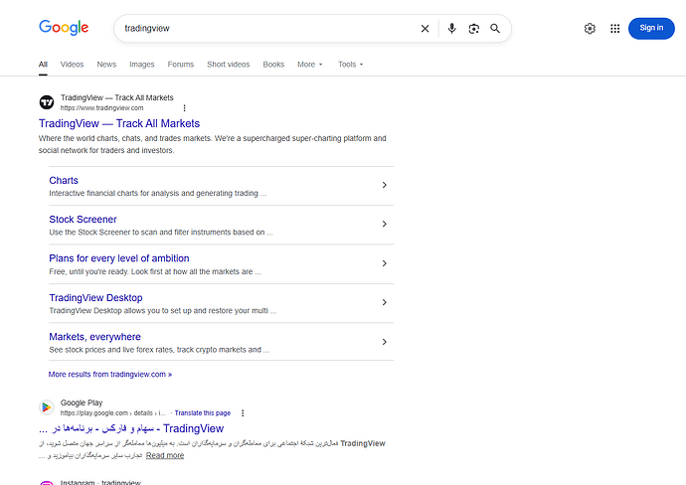This screenshot has width=686, height=485.
Task: Expand the Markets, everywhere row chevron
Action: (x=384, y=342)
